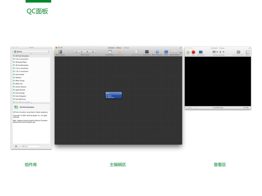The height and width of the screenshot is (196, 262).
Task: Open the Patch Library from the editor toolbar
Action: [60, 52]
